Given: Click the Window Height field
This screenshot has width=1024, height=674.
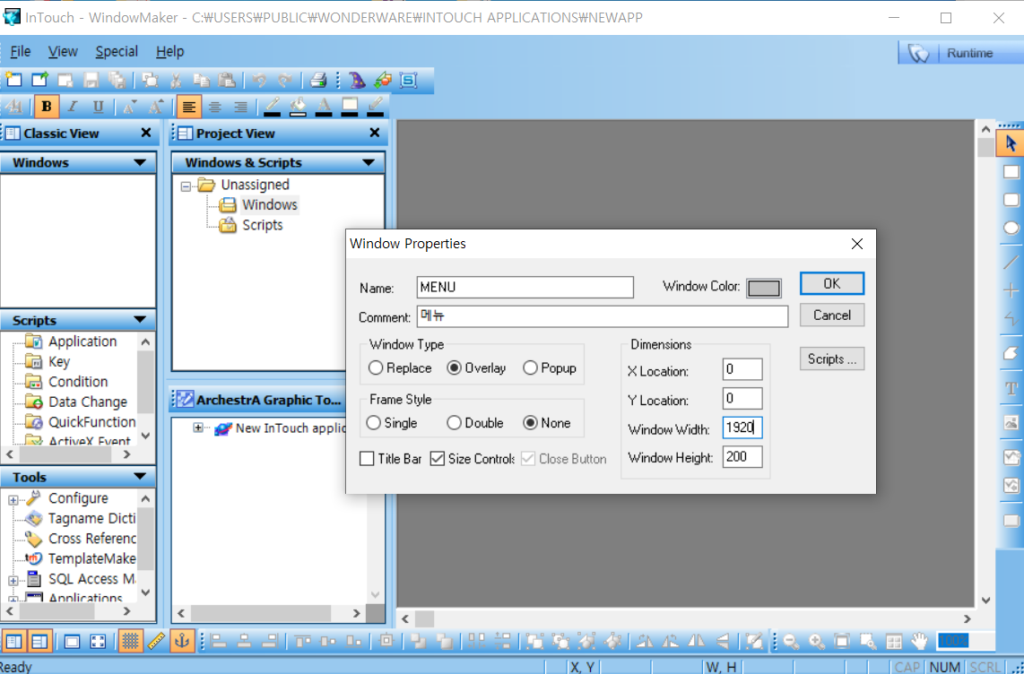Looking at the screenshot, I should click(x=742, y=457).
